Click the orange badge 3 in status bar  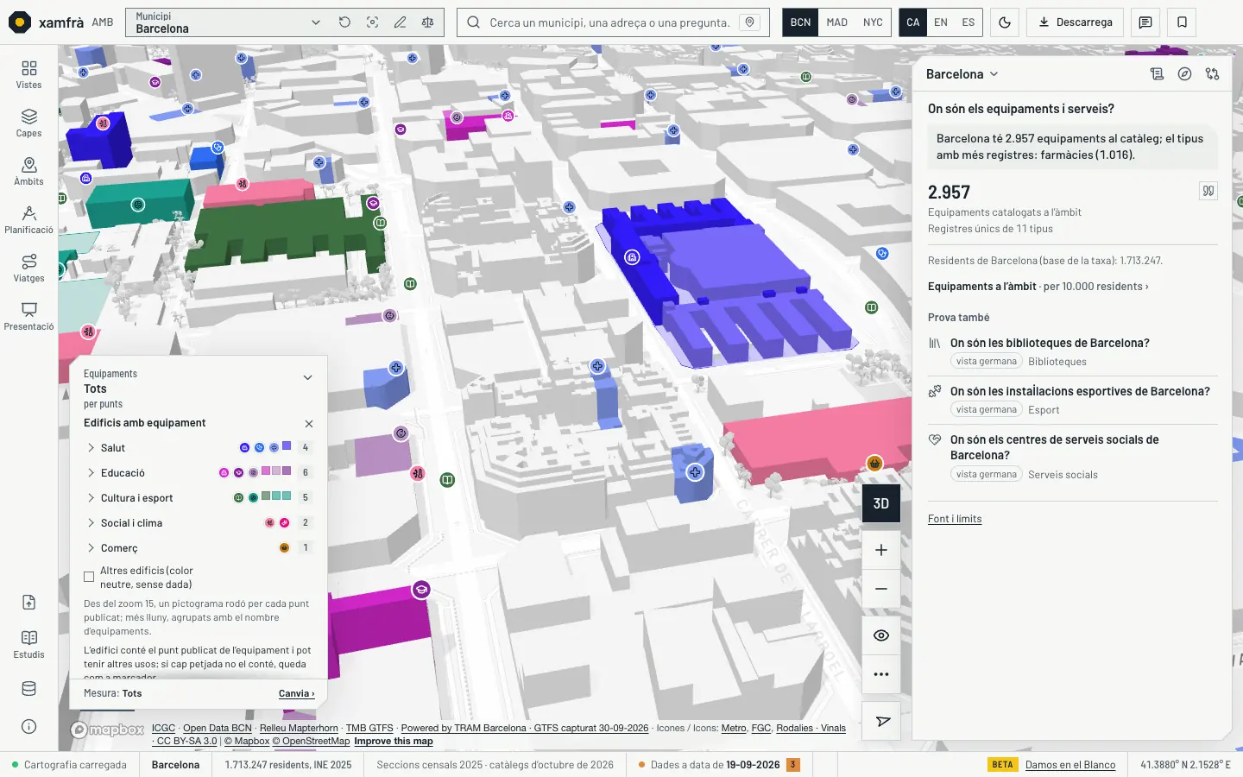click(x=793, y=765)
